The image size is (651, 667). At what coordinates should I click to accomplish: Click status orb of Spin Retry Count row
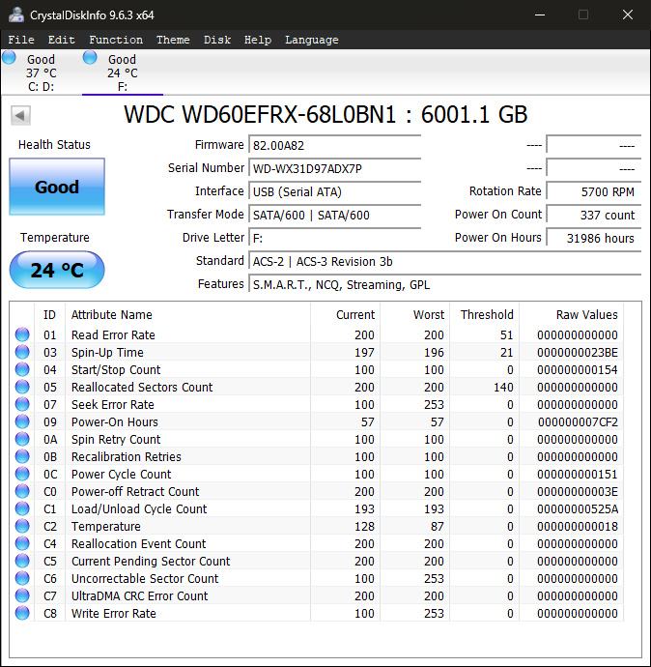click(x=22, y=440)
